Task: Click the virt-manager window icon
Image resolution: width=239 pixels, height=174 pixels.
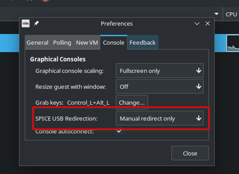Action: click(x=26, y=23)
